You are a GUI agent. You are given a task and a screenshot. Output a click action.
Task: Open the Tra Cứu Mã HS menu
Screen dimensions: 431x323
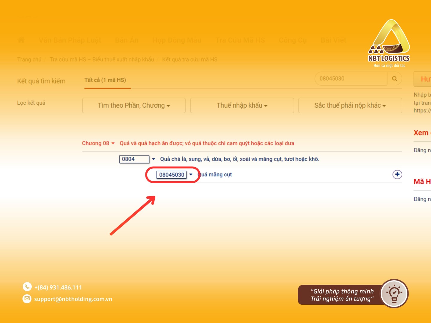click(240, 40)
